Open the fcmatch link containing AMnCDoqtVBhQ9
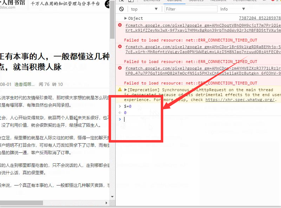 [203, 28]
